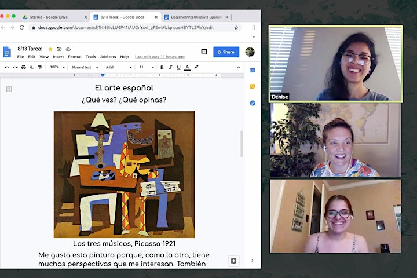This screenshot has width=417, height=278.
Task: Open the Chrome three-dot menu
Action: click(254, 27)
